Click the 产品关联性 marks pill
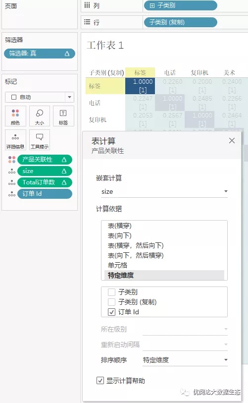This screenshot has height=403, width=248. pyautogui.click(x=45, y=160)
